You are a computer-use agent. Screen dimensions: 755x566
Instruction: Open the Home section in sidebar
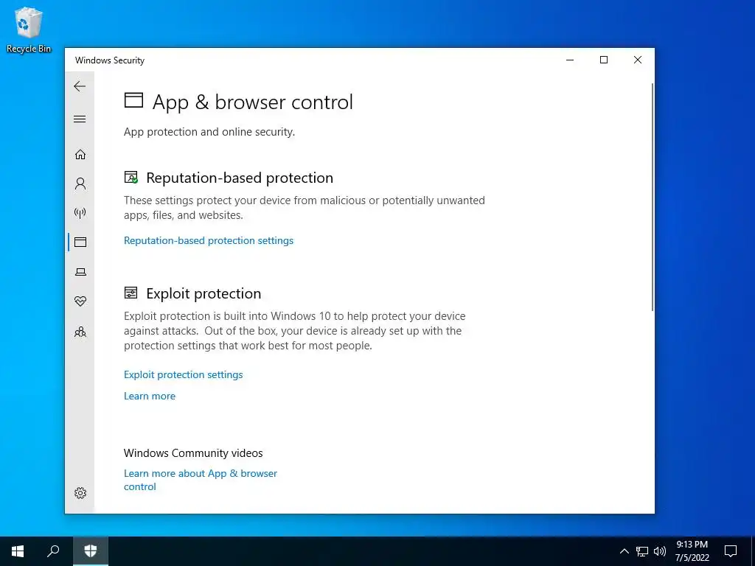coord(80,155)
